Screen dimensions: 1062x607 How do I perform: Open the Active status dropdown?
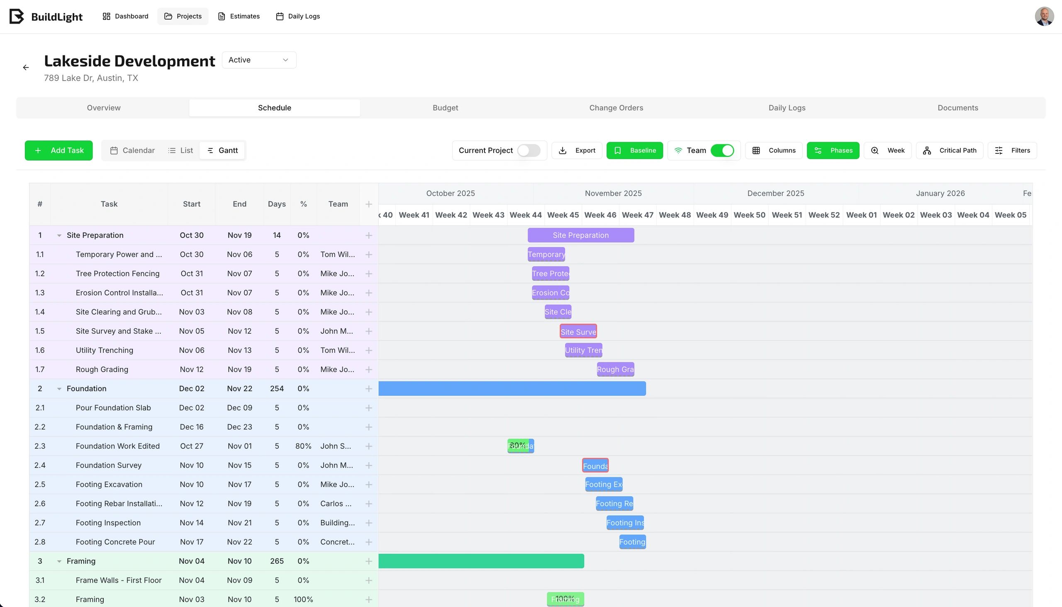258,60
